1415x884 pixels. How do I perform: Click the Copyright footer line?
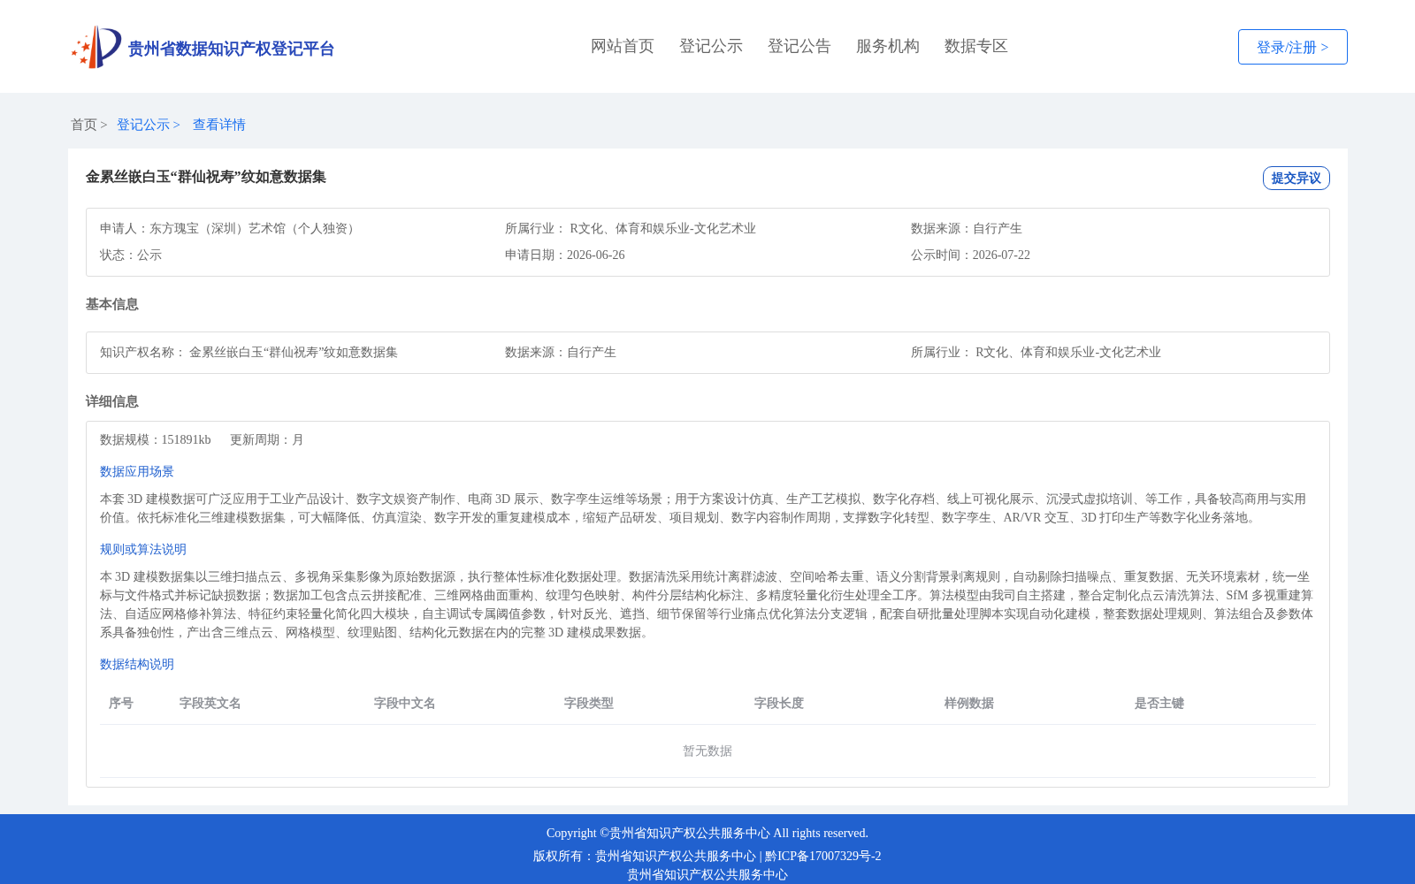(x=707, y=833)
